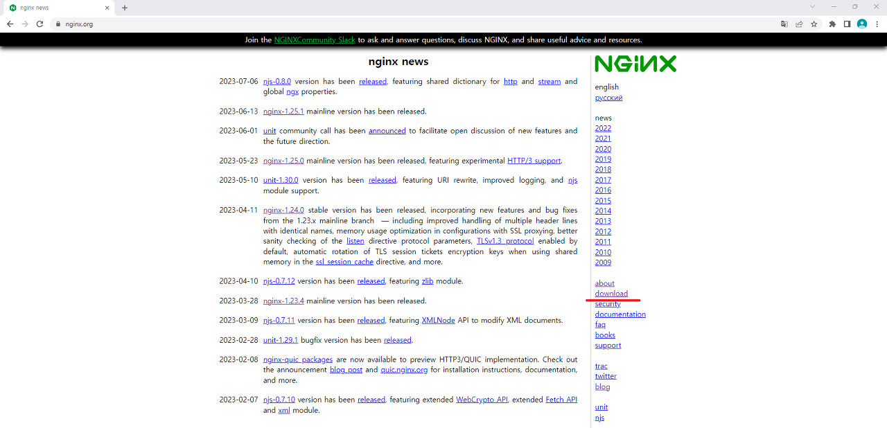Join the NGINXCommunity Slack

click(x=314, y=39)
